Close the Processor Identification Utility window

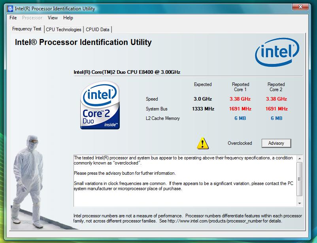tap(300, 7)
